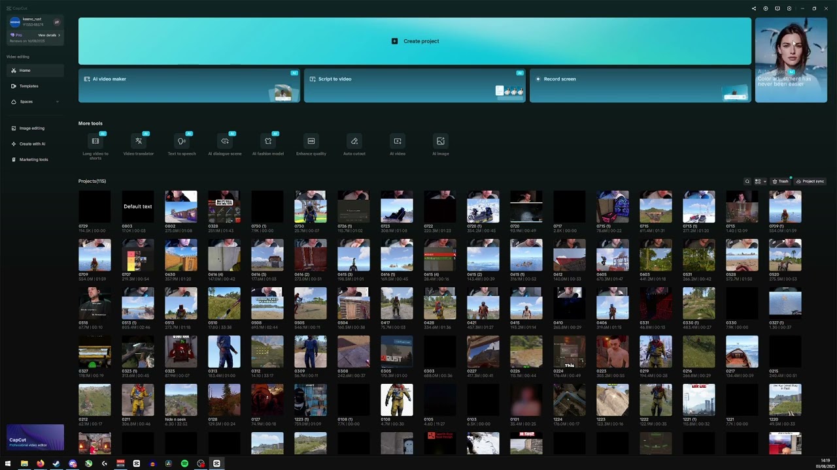
Task: Click the View details link
Action: point(49,35)
